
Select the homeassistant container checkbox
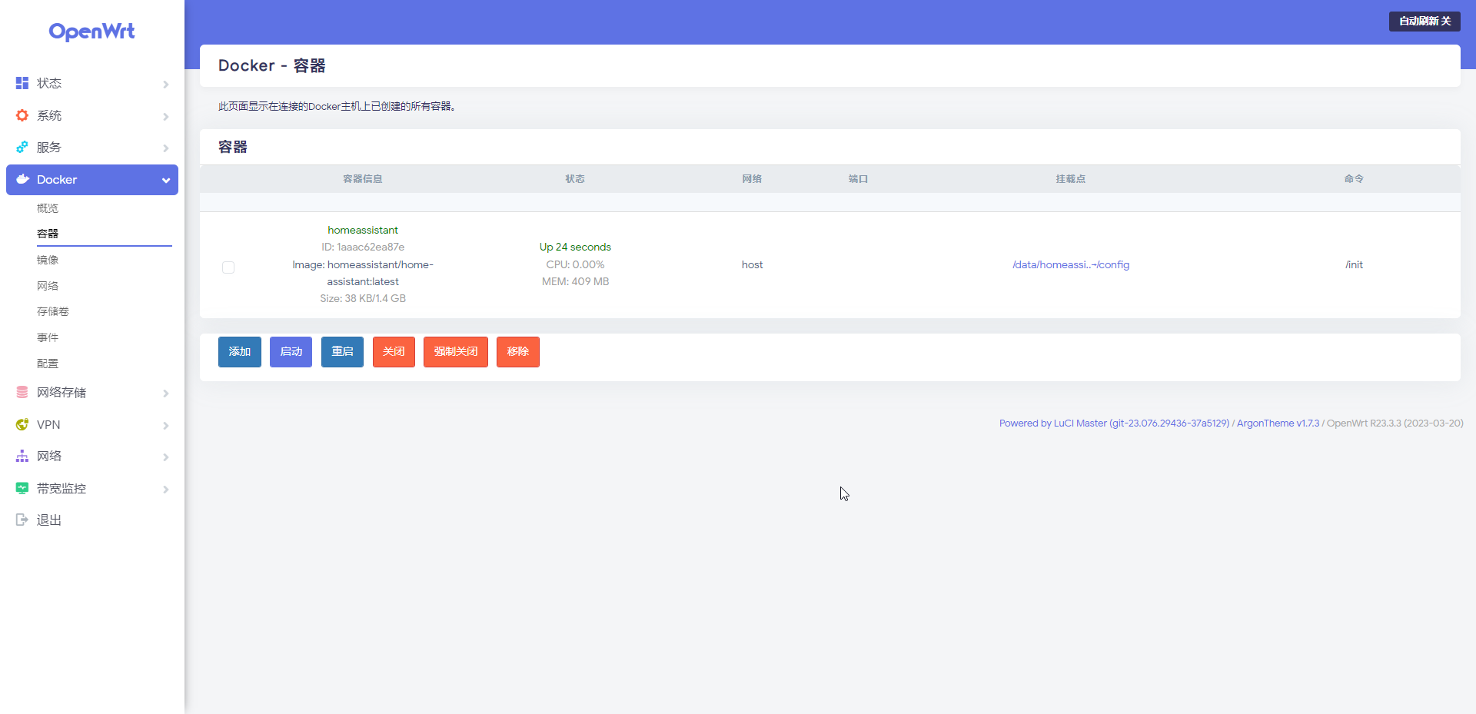pyautogui.click(x=228, y=267)
